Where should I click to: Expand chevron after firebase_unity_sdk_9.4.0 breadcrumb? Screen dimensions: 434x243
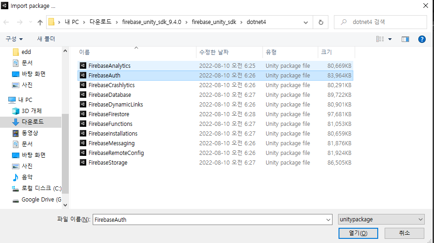click(186, 22)
